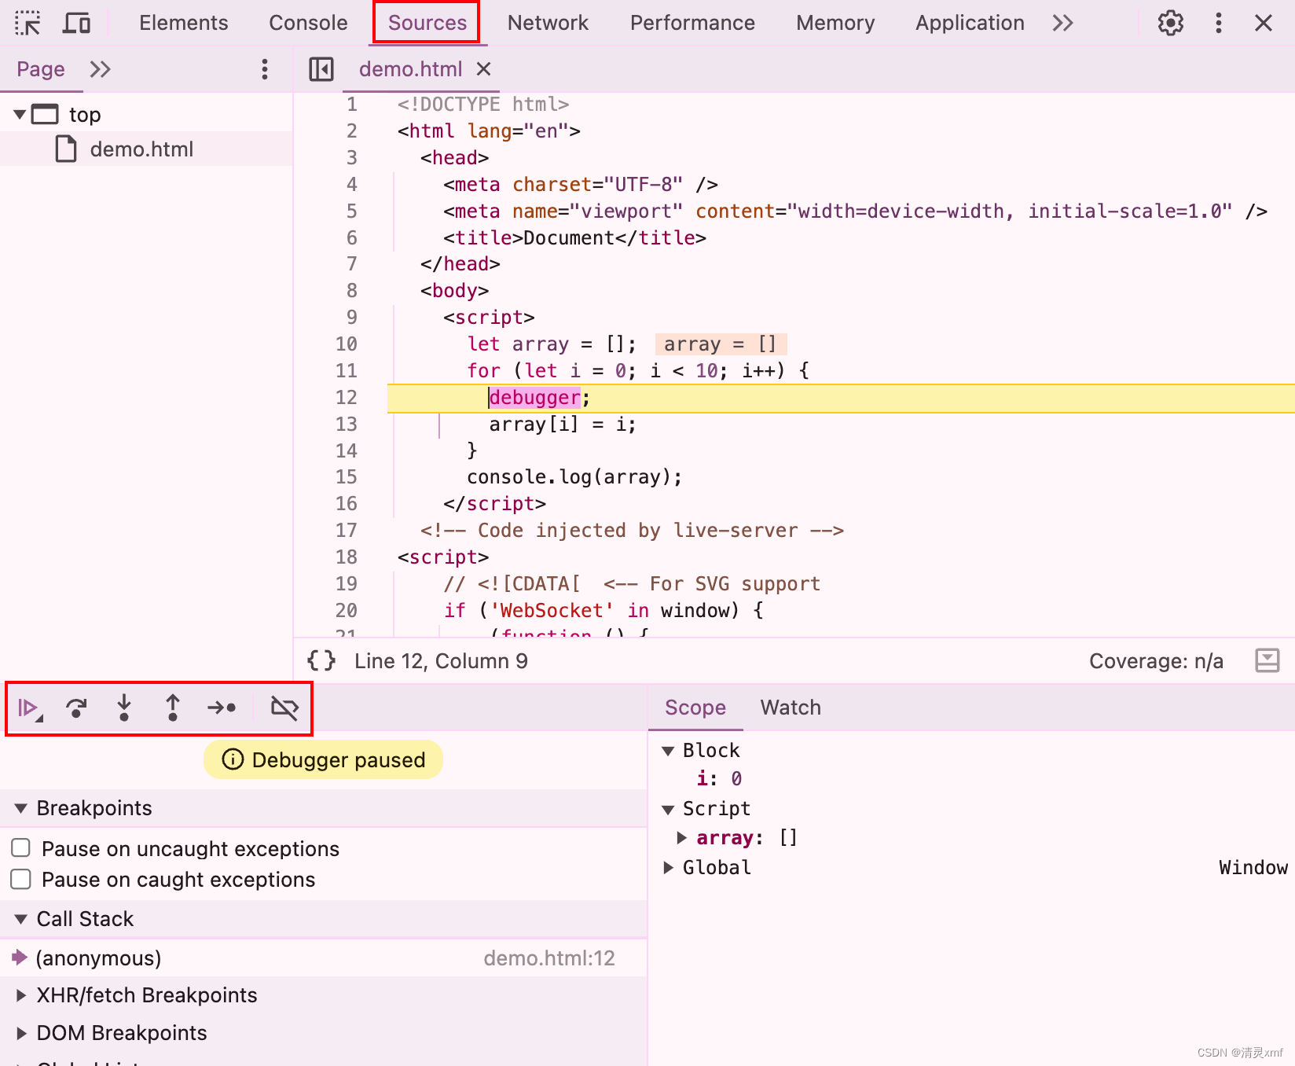
Task: Expand the array variable in Scope
Action: (x=681, y=838)
